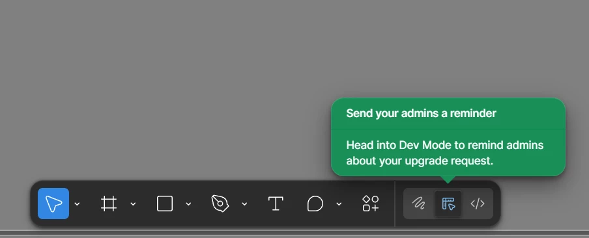Select the Rectangle shape tool
Image resolution: width=589 pixels, height=238 pixels.
pos(165,204)
